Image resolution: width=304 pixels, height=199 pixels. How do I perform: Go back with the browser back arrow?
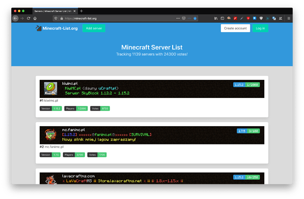[15, 18]
